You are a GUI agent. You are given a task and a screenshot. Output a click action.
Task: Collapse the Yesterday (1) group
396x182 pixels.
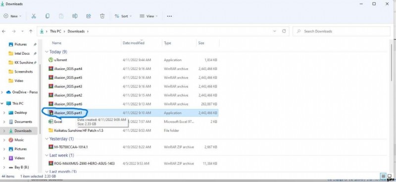pos(47,139)
